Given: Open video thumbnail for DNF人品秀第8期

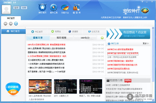Looking at the screenshot, I should 40,86.
